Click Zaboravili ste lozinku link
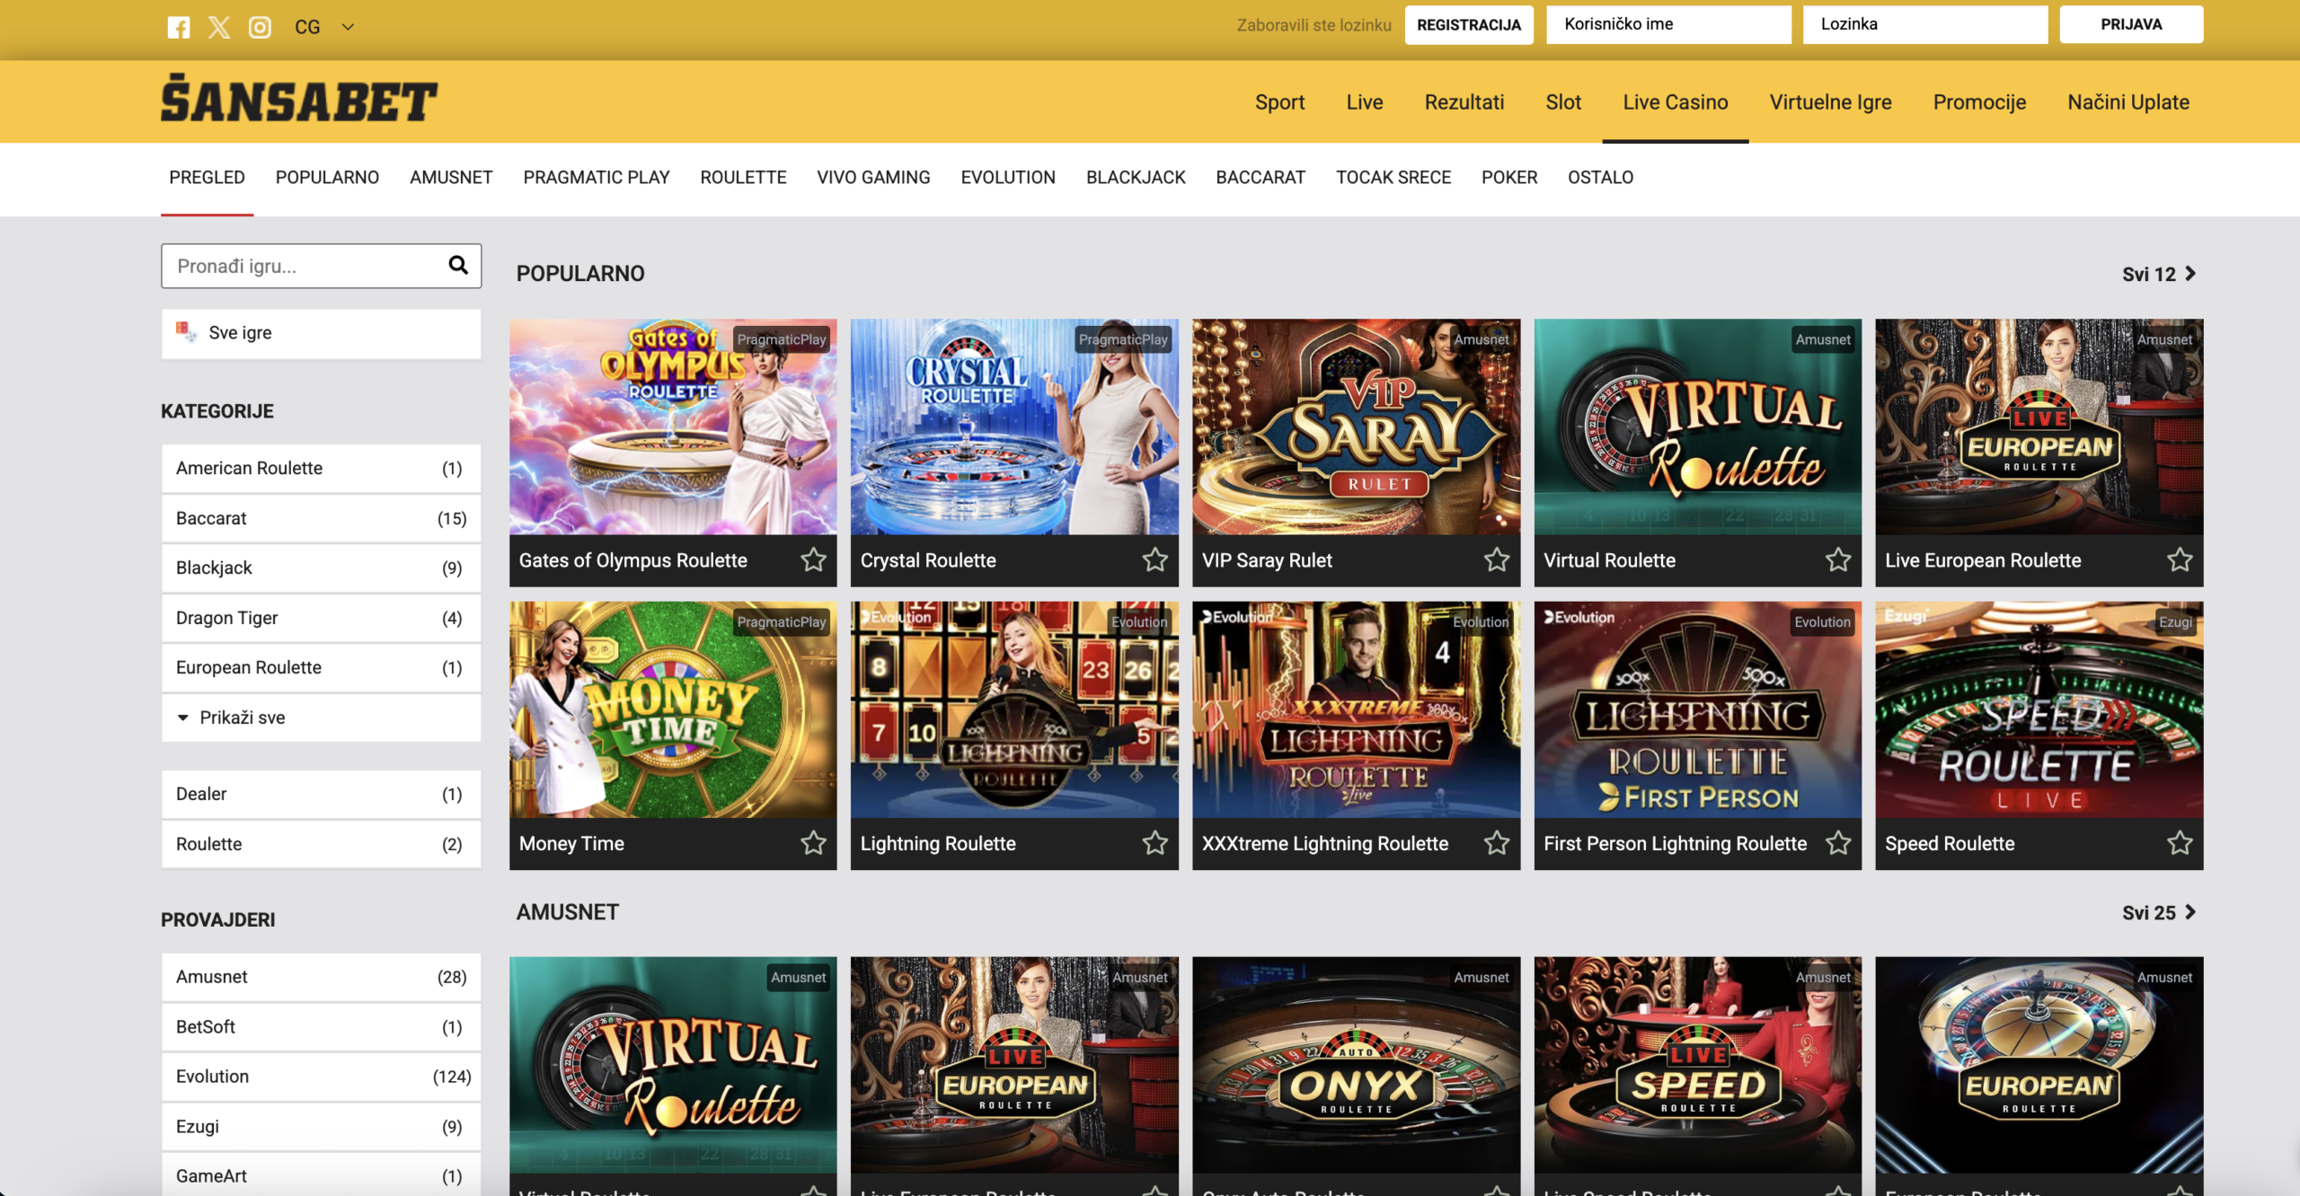This screenshot has height=1196, width=2300. [x=1314, y=25]
